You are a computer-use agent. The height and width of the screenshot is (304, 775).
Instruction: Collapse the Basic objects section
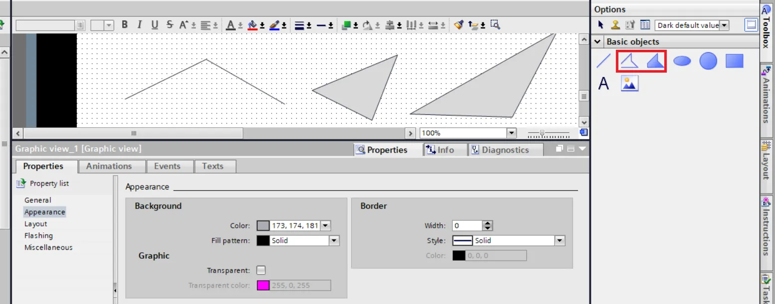pyautogui.click(x=597, y=42)
